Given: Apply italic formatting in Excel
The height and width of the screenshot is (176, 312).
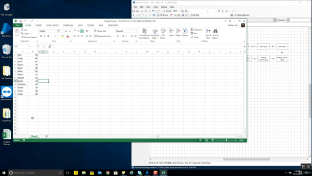Looking at the screenshot, I should tap(44, 36).
